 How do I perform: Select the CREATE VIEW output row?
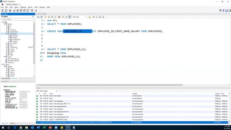132,122
